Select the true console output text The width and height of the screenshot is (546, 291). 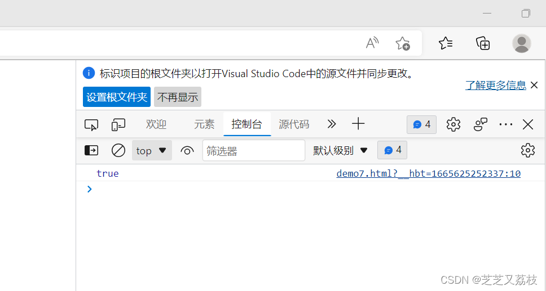pos(108,173)
